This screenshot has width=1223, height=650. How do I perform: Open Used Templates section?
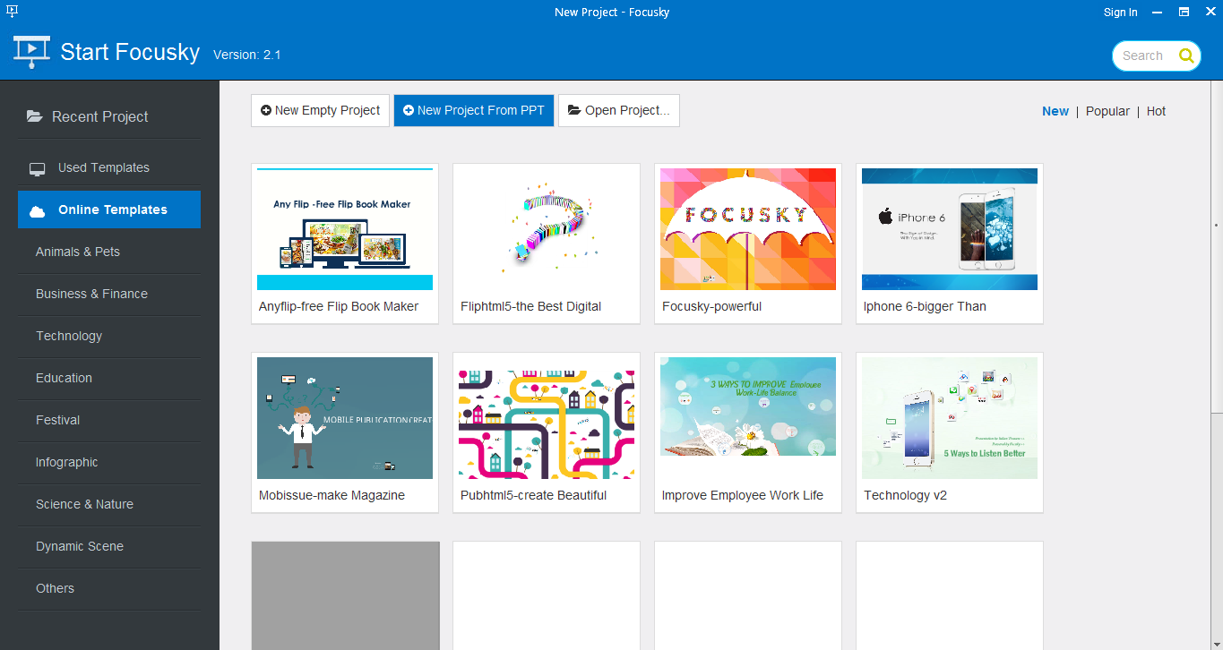pos(109,167)
